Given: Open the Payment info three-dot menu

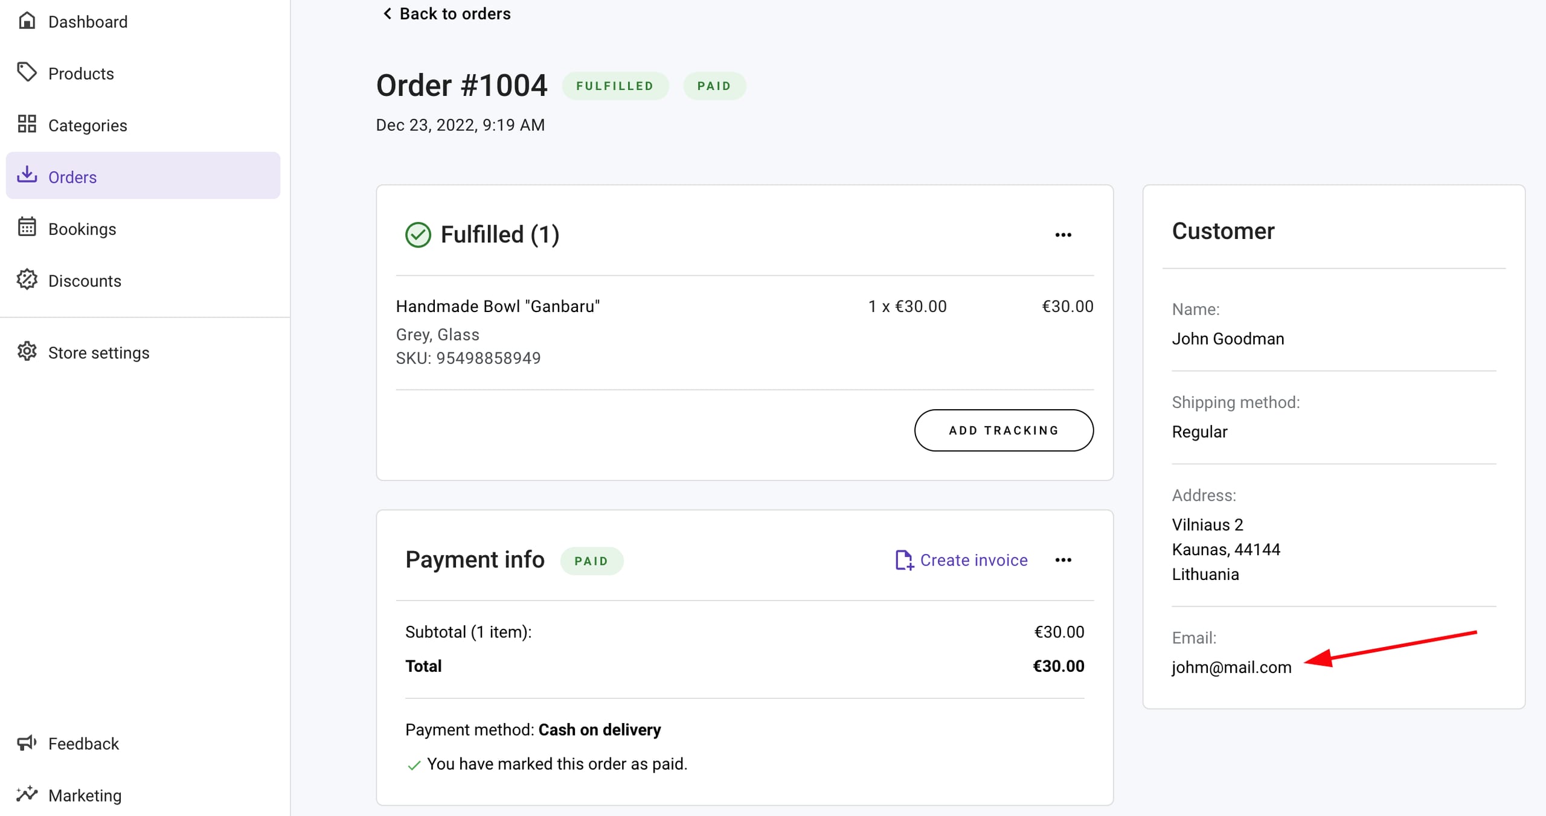Looking at the screenshot, I should (1063, 560).
